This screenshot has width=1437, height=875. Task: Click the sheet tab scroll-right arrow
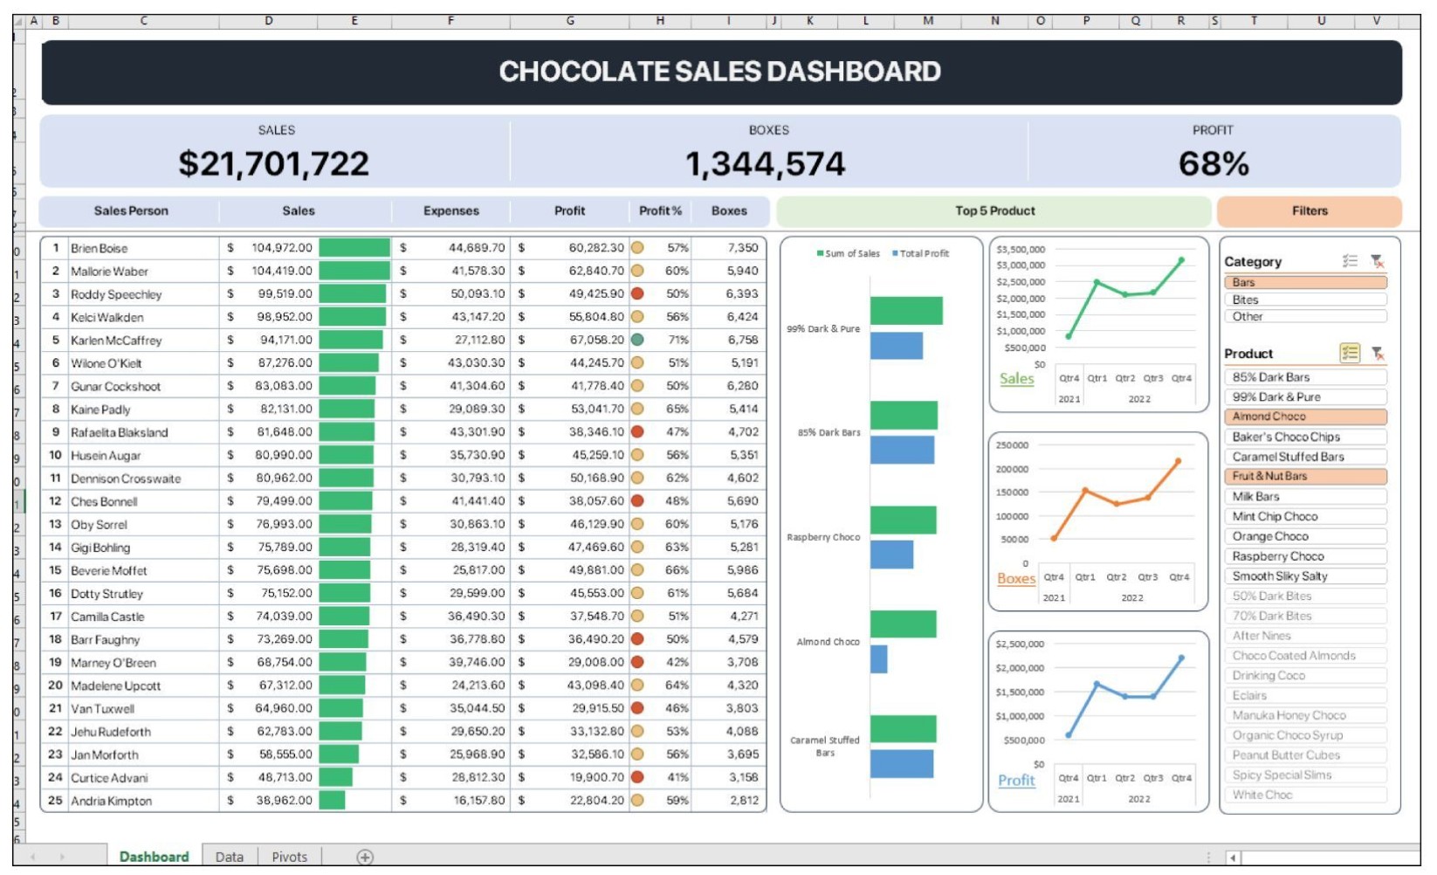(x=63, y=858)
